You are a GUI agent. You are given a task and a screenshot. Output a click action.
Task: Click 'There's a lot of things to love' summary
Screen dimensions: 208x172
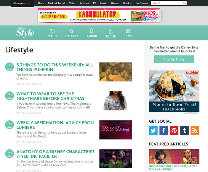point(51,135)
